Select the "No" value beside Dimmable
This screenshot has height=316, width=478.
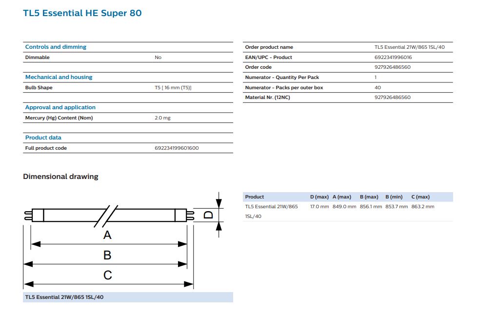158,57
